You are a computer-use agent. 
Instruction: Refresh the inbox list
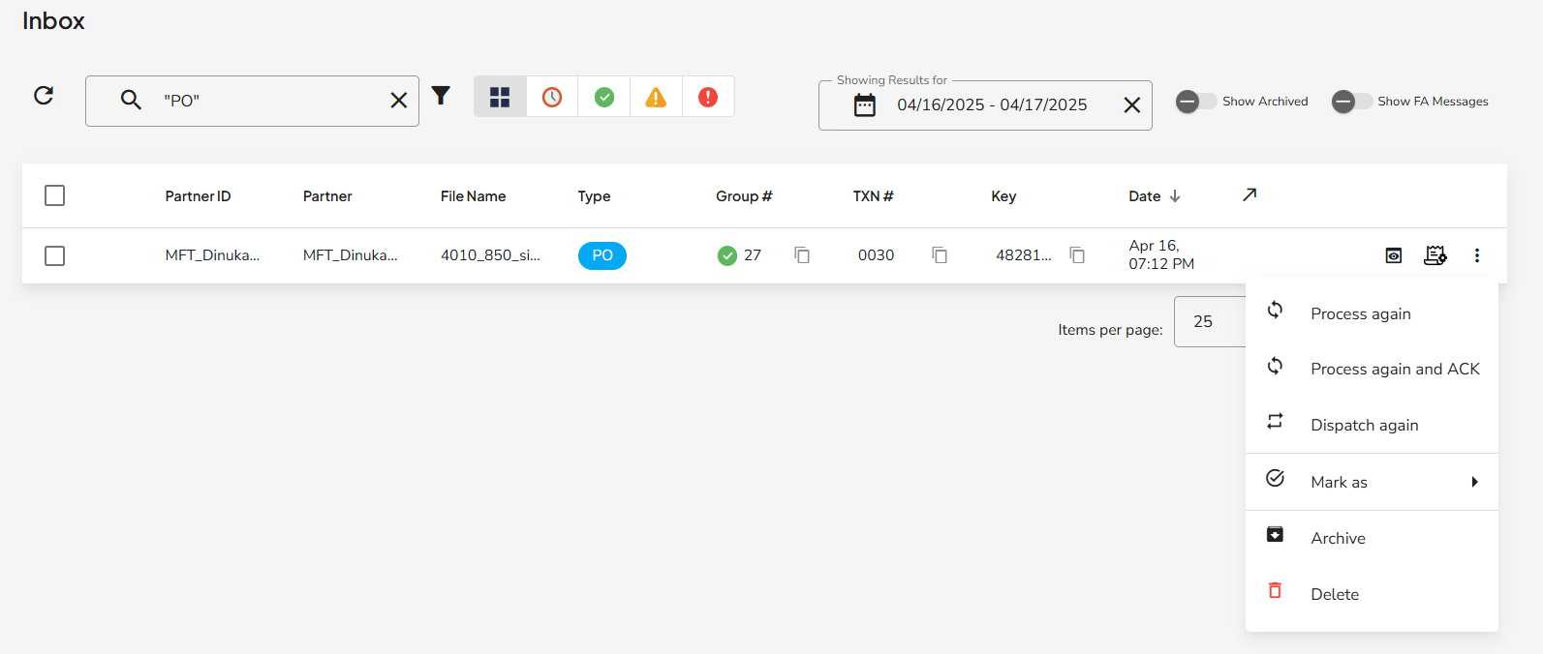tap(44, 96)
